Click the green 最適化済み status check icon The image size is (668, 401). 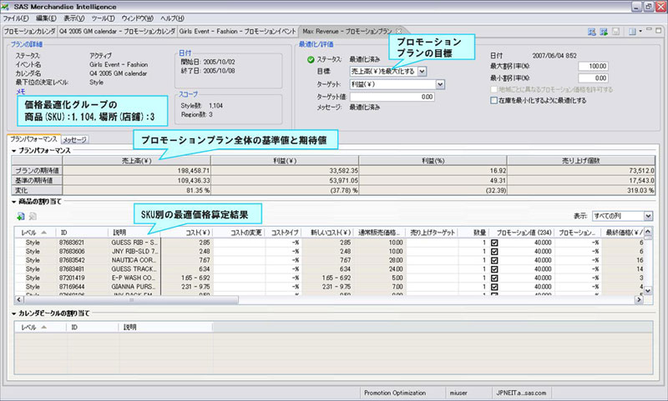311,59
